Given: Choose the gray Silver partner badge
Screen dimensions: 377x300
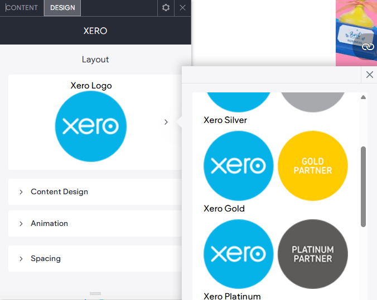Looking at the screenshot, I should pyautogui.click(x=312, y=102).
